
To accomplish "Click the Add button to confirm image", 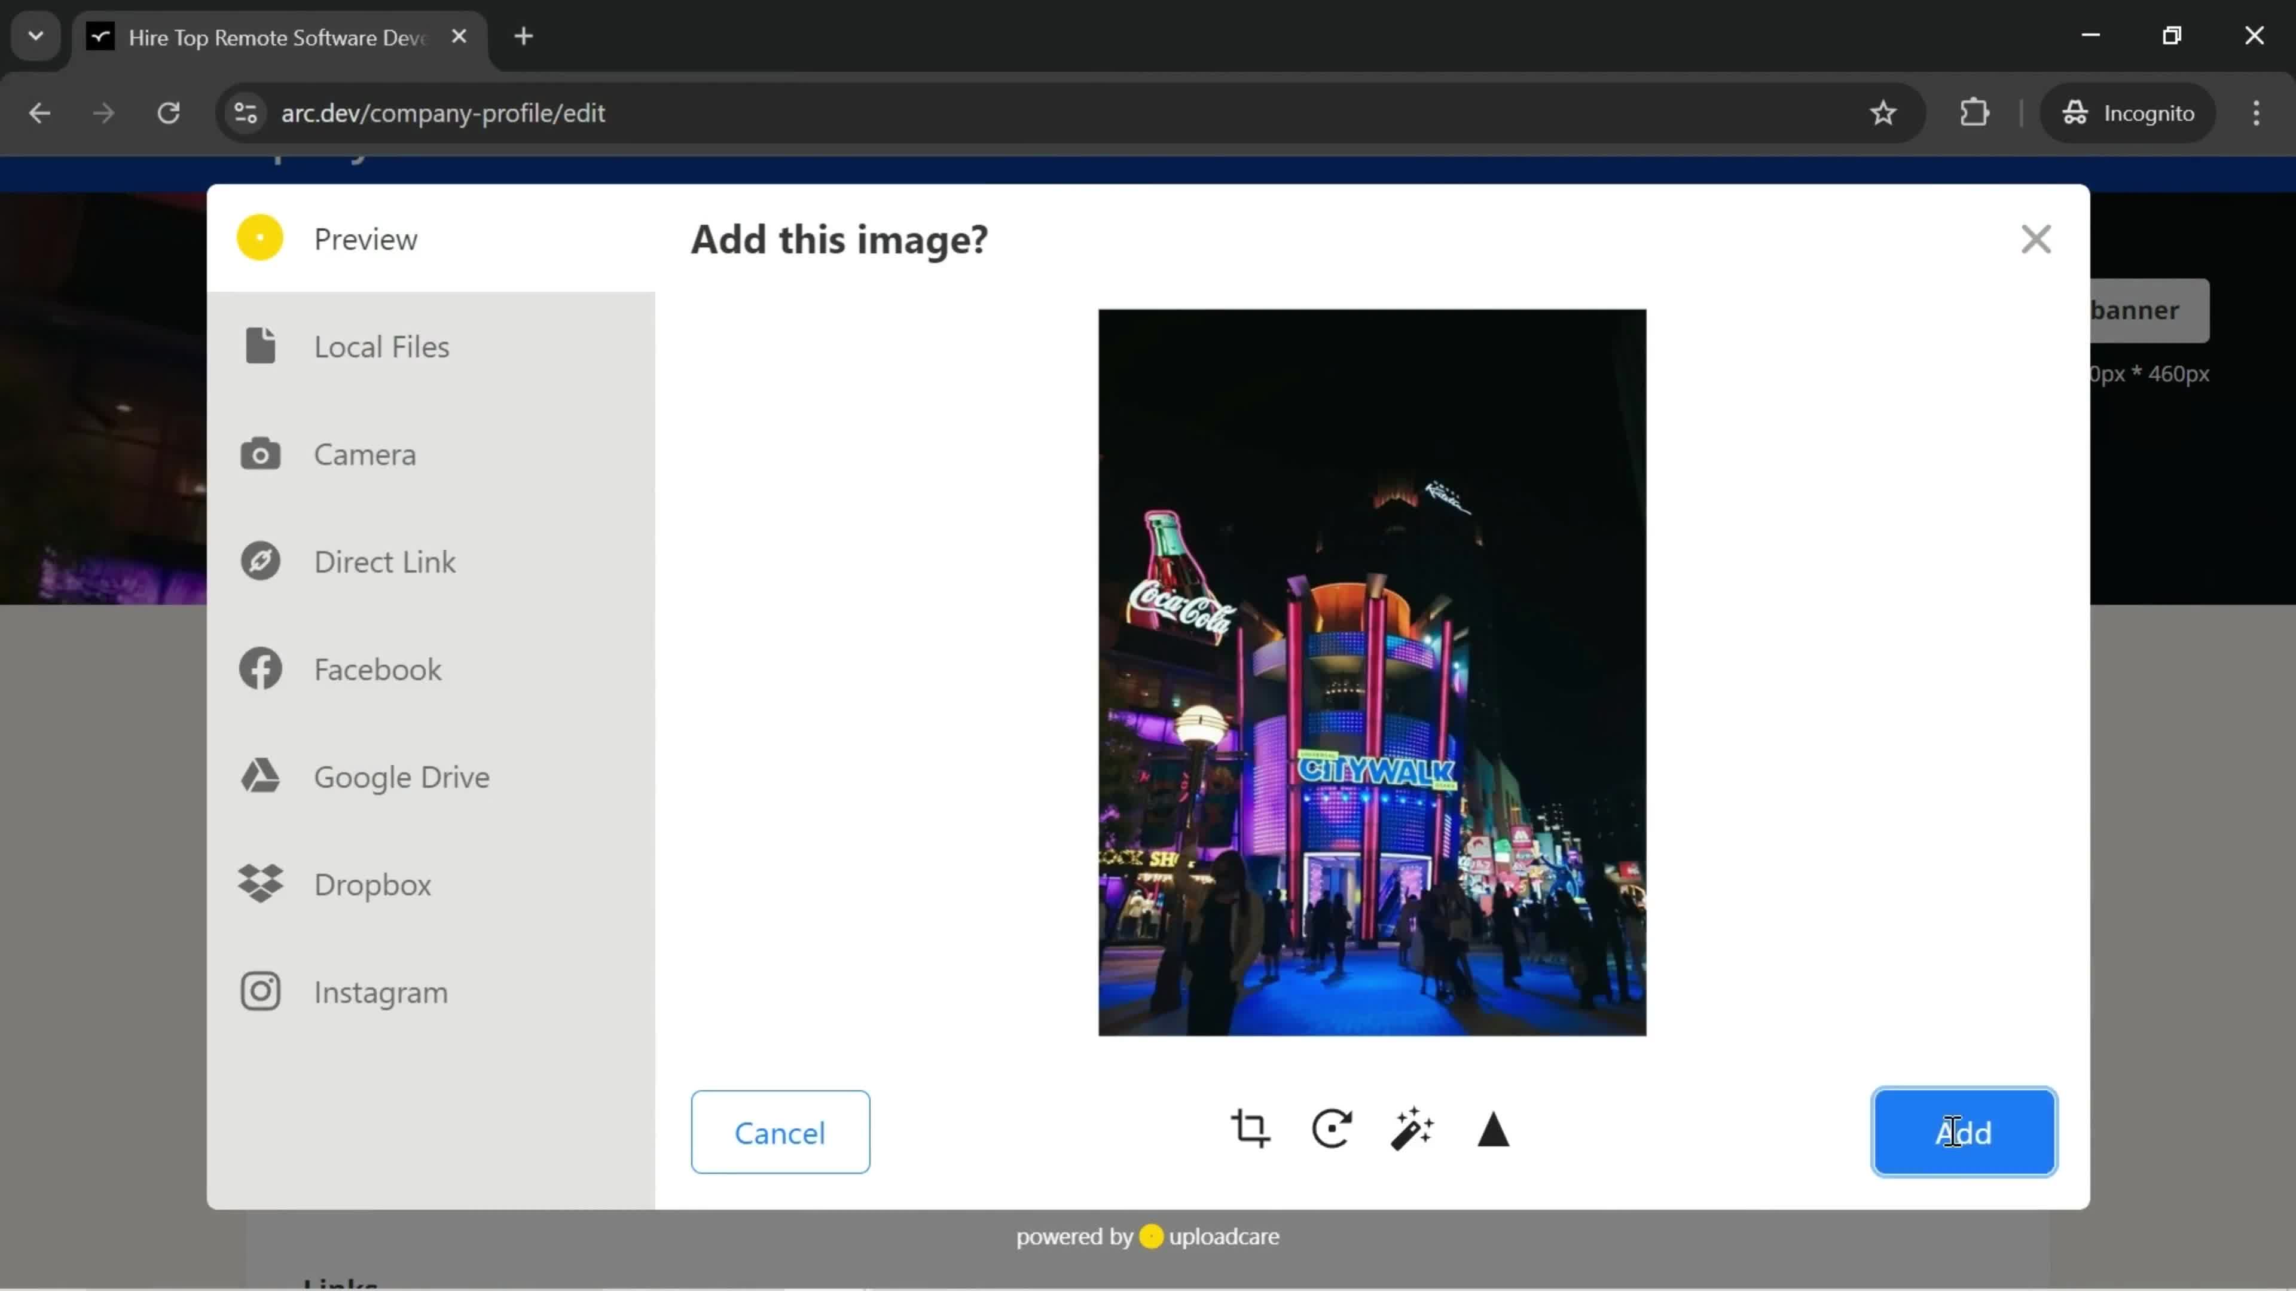I will click(1965, 1132).
